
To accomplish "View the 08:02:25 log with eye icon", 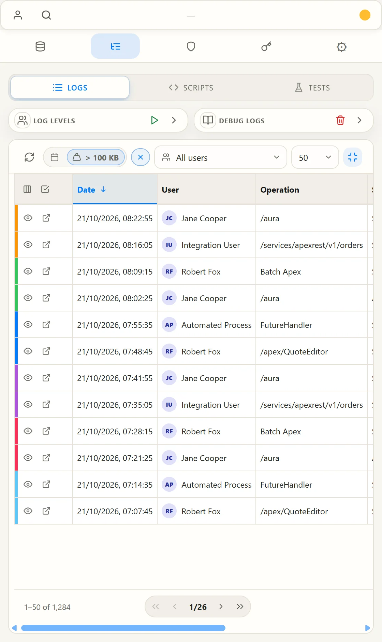I will pyautogui.click(x=28, y=298).
